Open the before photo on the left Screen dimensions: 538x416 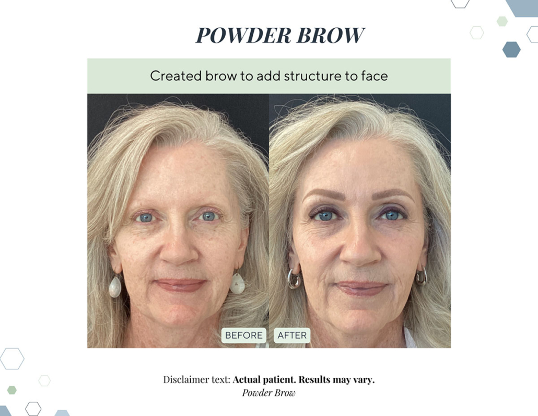pos(178,221)
